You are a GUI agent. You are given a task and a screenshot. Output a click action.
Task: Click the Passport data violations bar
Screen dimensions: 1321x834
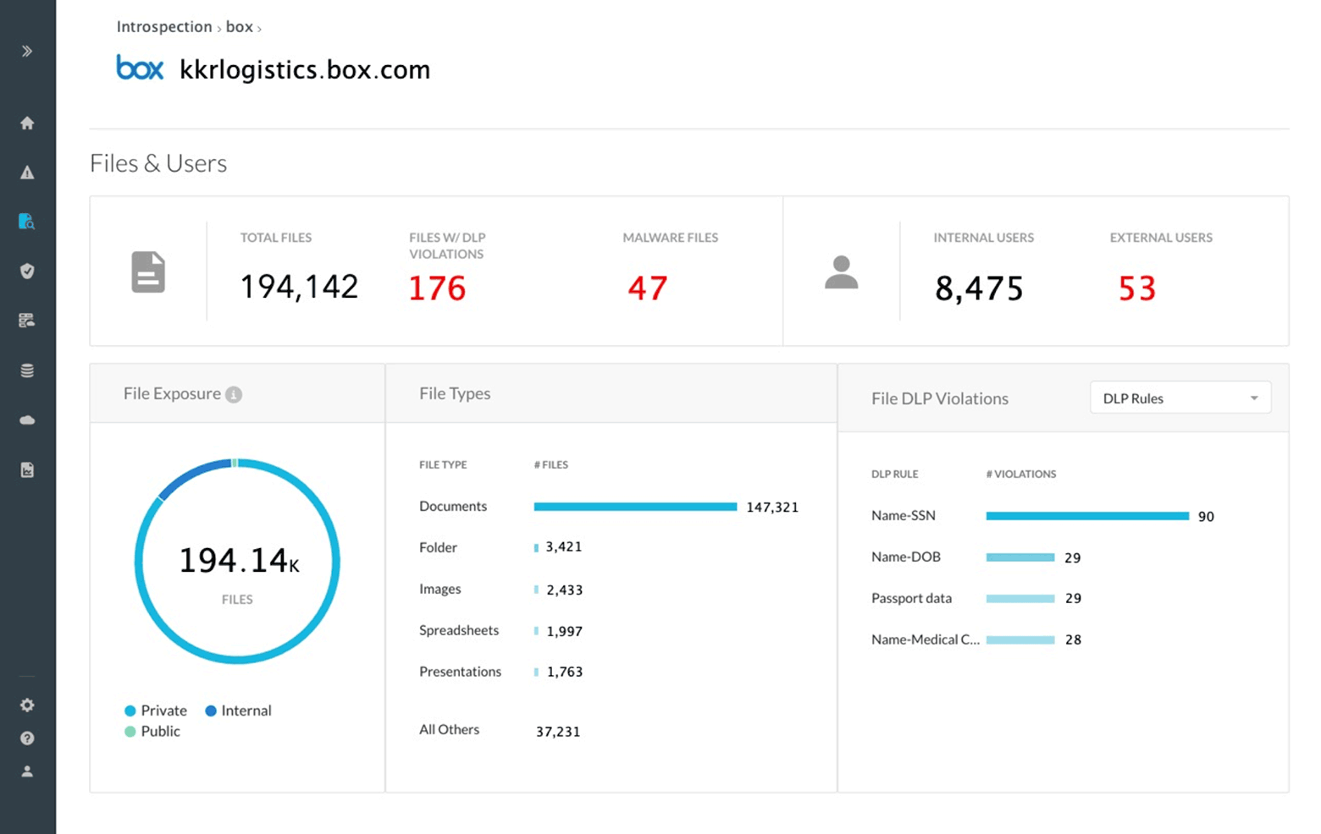click(1020, 598)
